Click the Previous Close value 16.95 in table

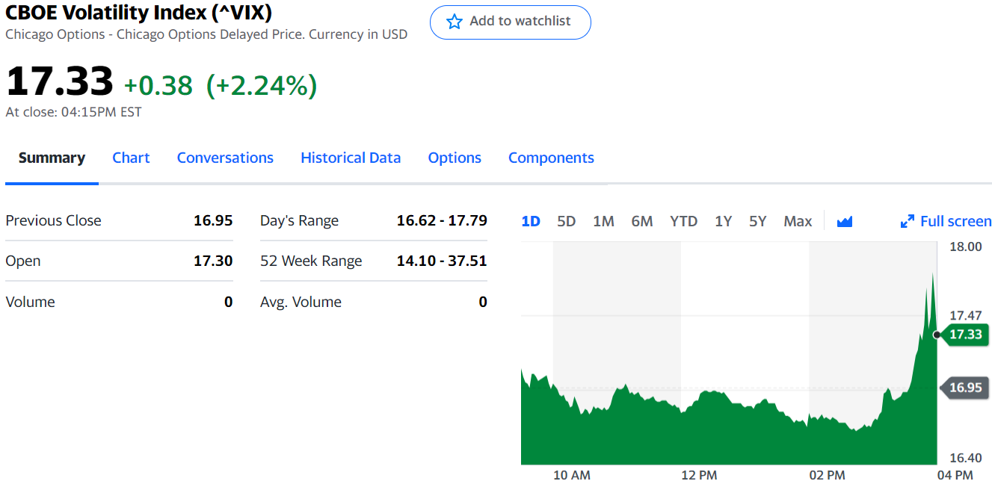(213, 220)
